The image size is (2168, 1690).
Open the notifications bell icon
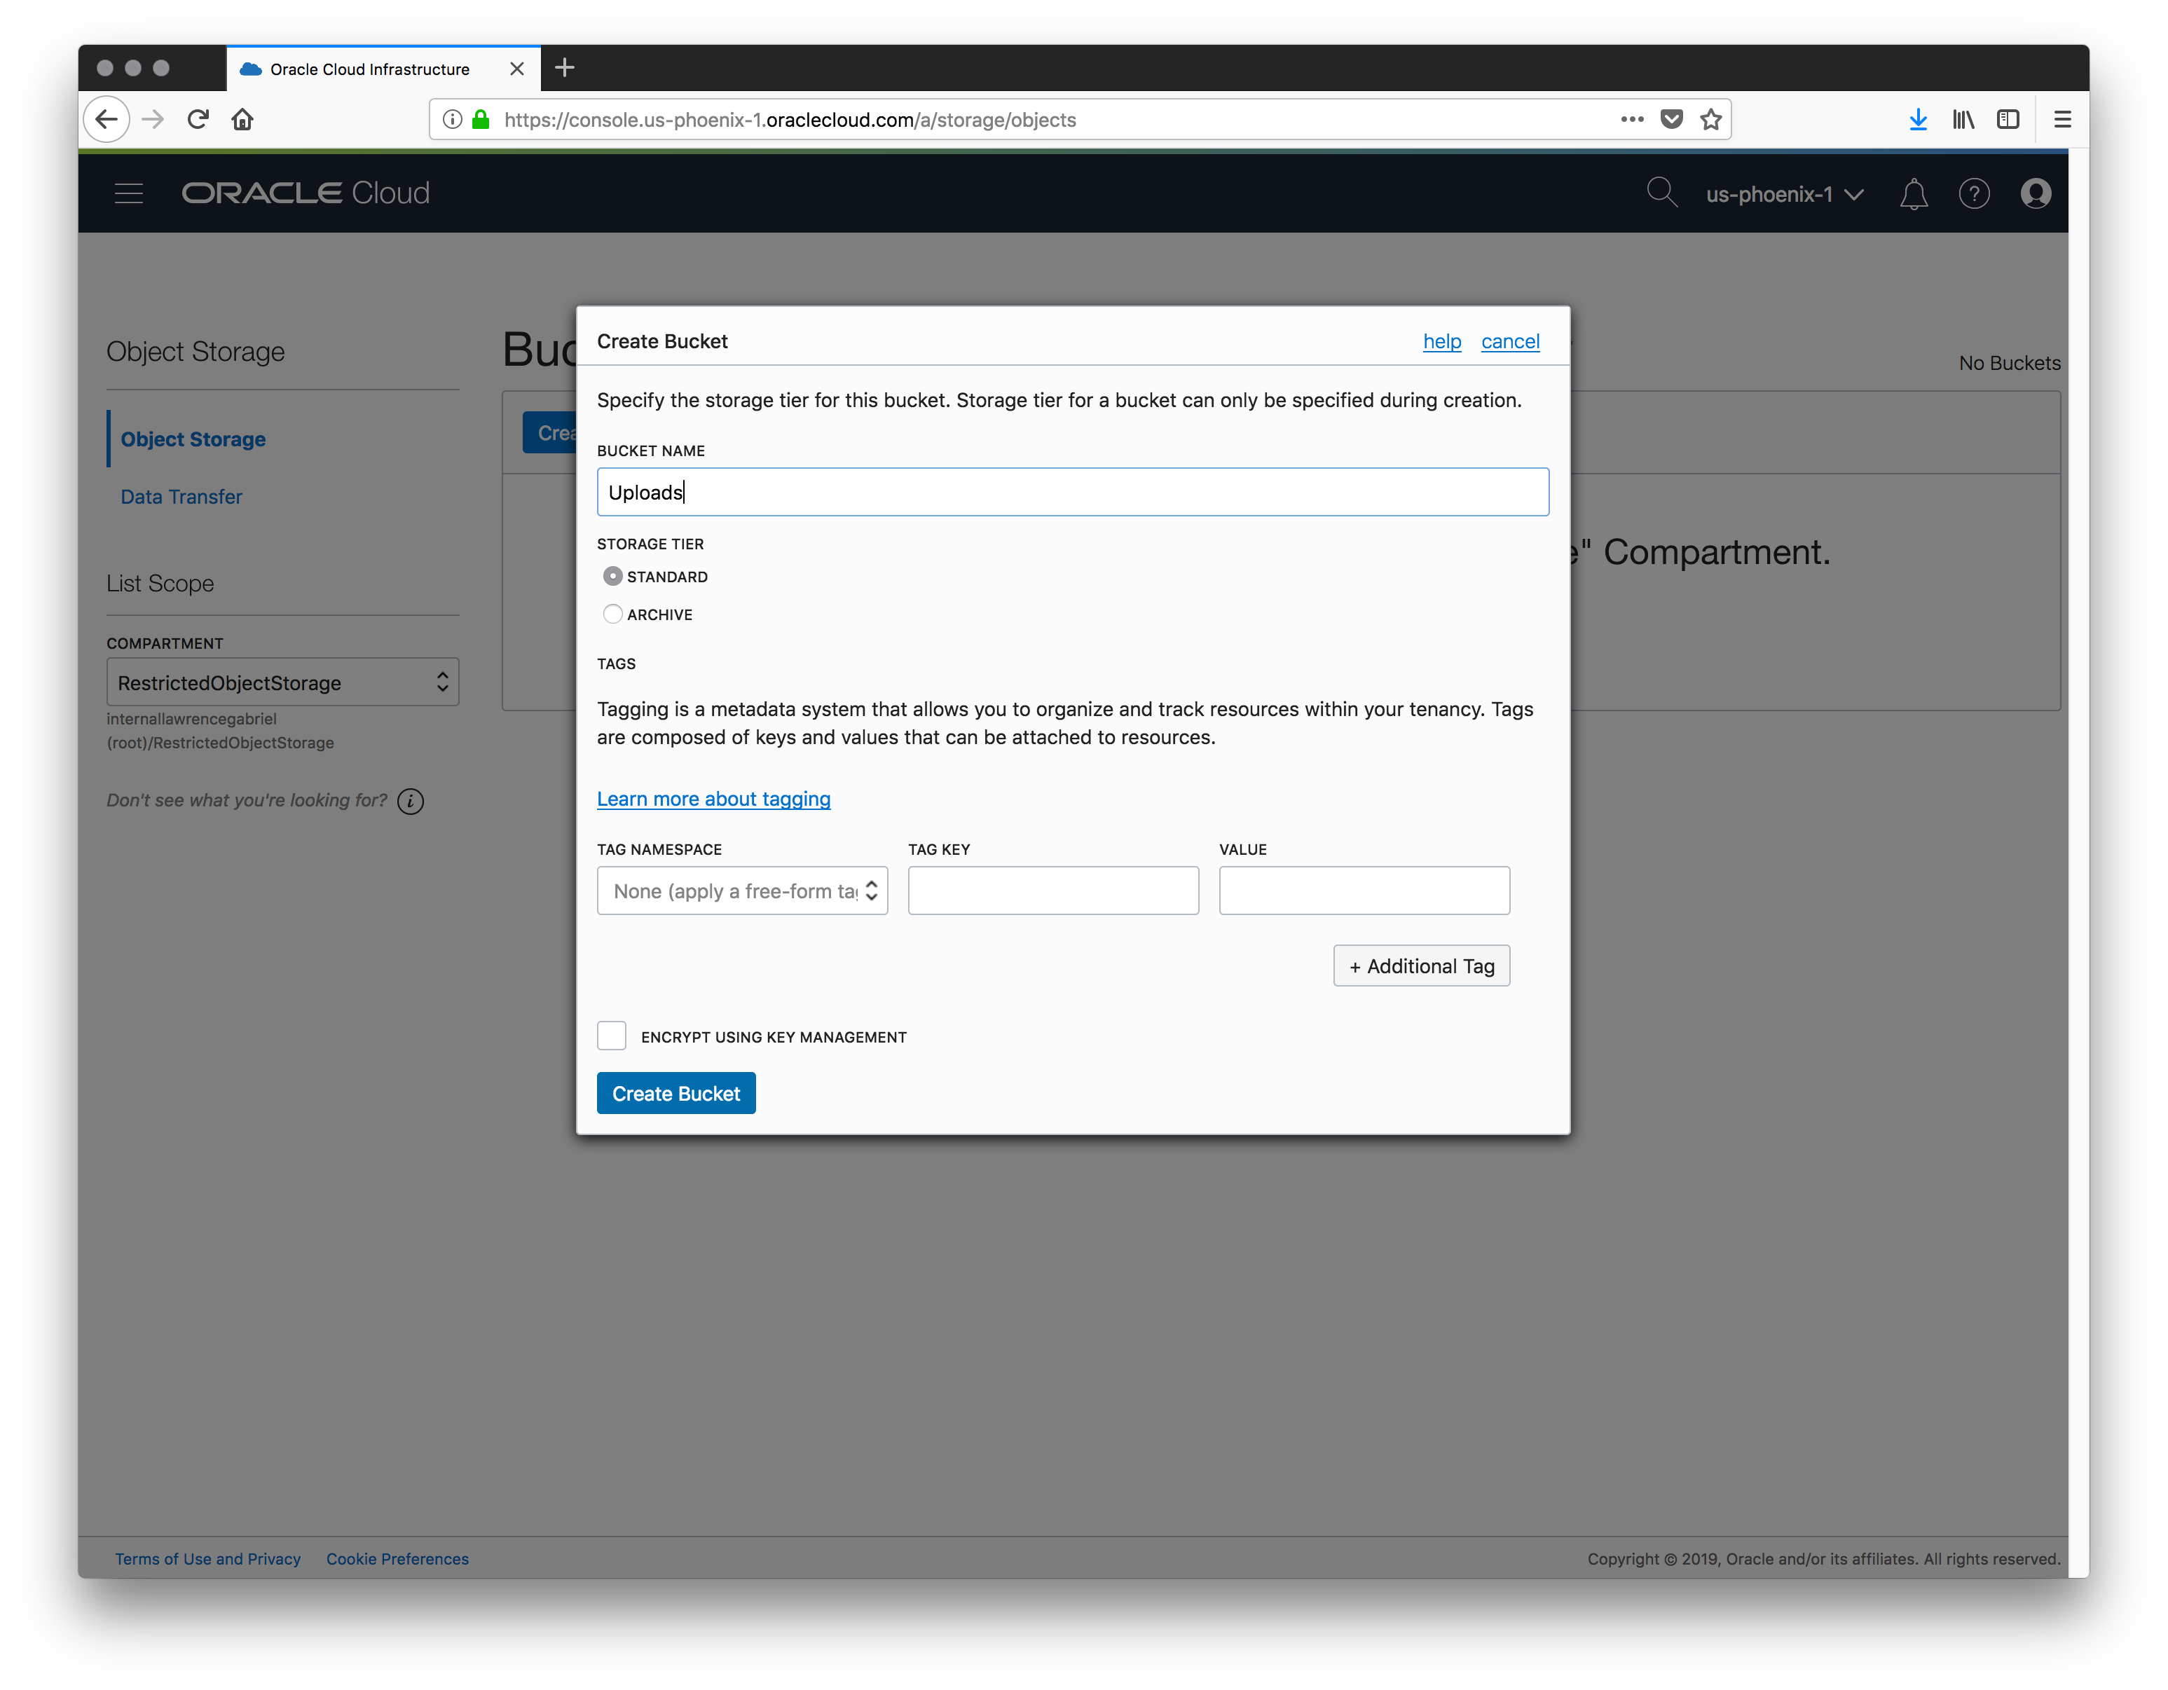tap(1913, 195)
